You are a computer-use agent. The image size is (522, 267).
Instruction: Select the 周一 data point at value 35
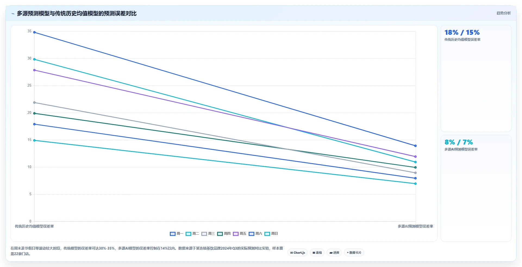pyautogui.click(x=34, y=32)
